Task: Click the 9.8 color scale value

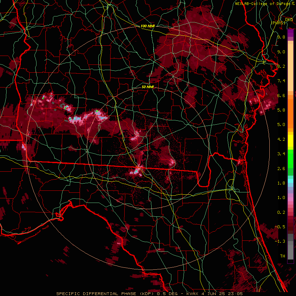Action: pos(281,37)
